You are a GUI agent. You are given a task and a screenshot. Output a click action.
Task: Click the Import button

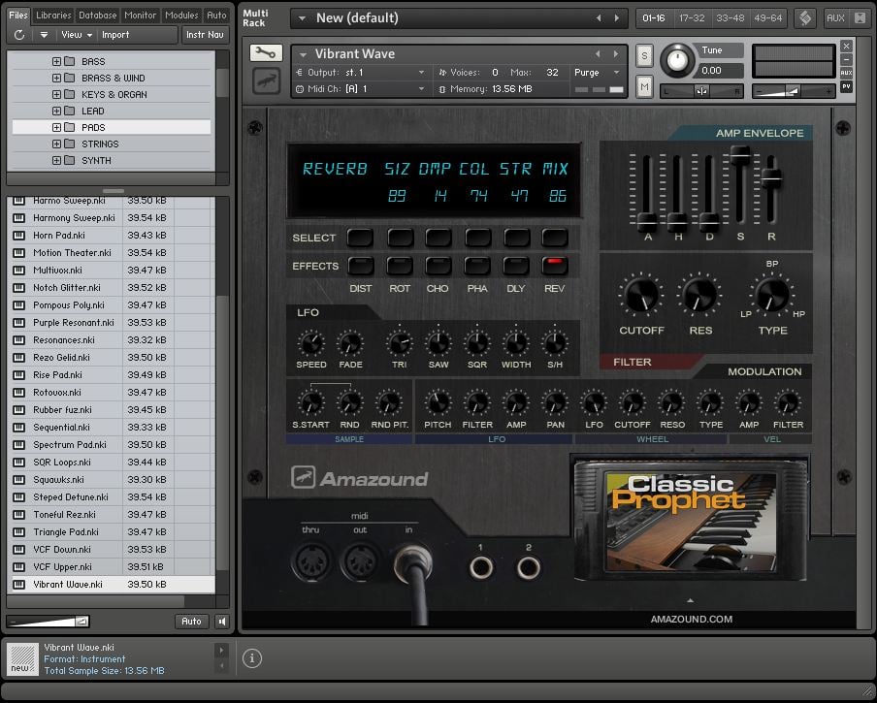tap(115, 35)
